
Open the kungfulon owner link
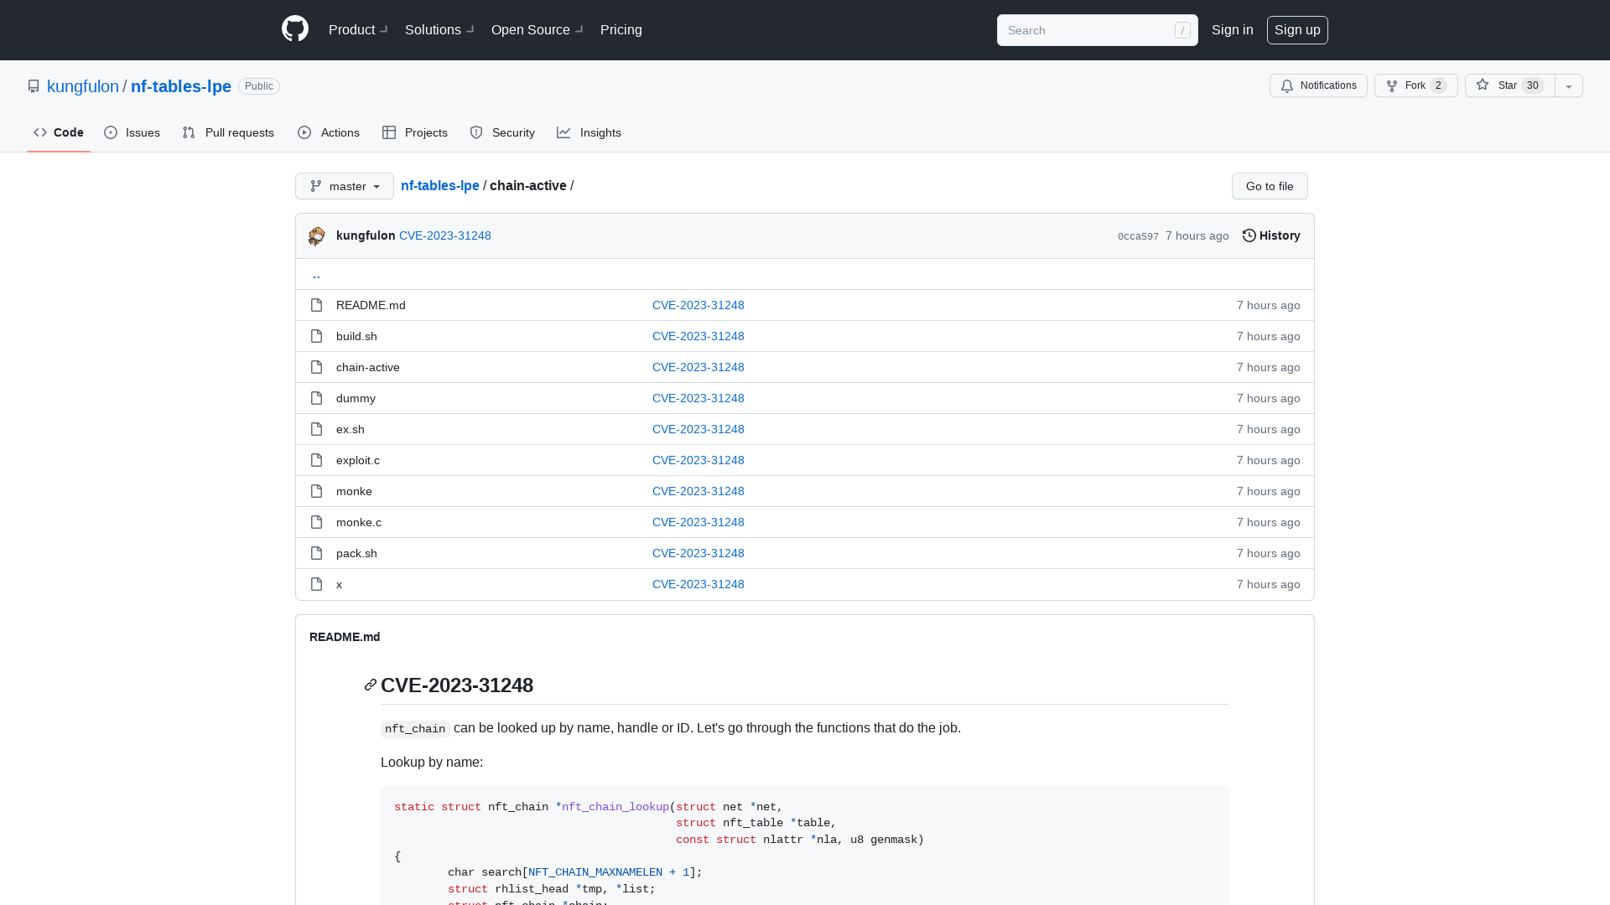(83, 86)
